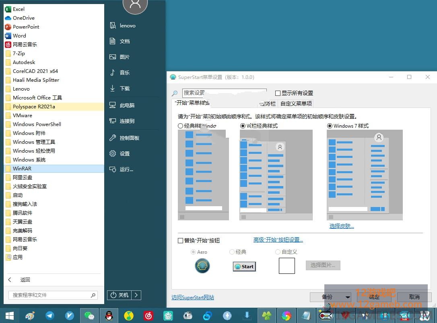Open 图片 in the start menu
The image size is (437, 323).
(120, 57)
